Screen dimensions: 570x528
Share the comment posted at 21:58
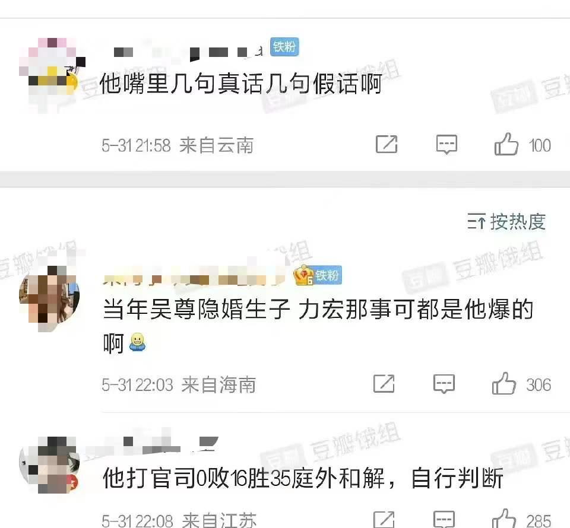(387, 144)
